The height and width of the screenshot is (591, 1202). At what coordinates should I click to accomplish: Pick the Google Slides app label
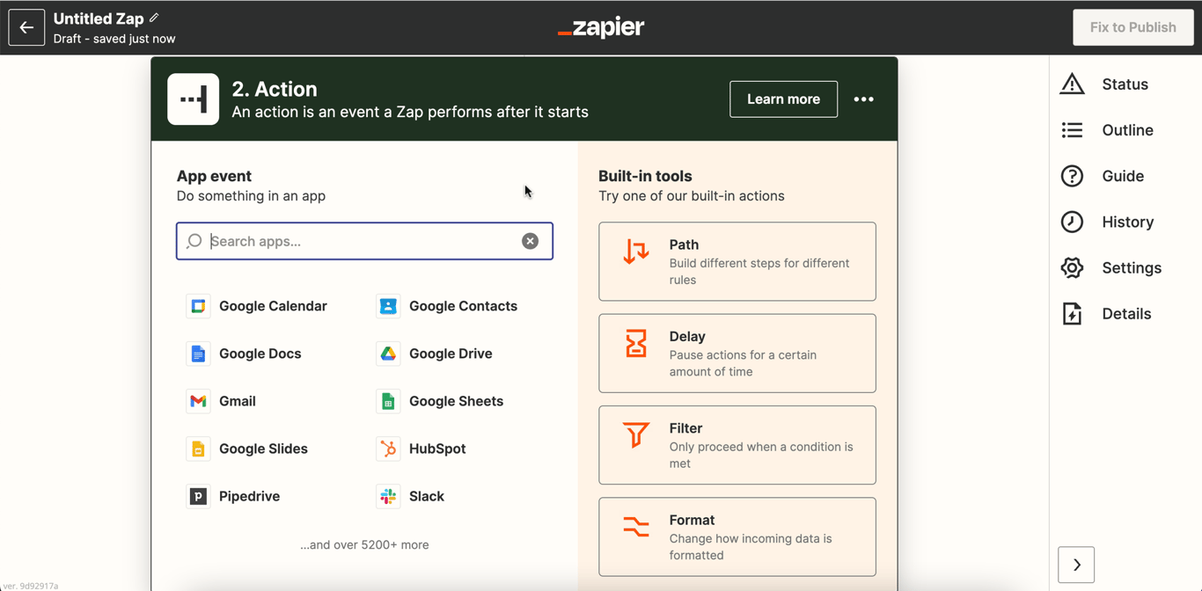coord(263,449)
